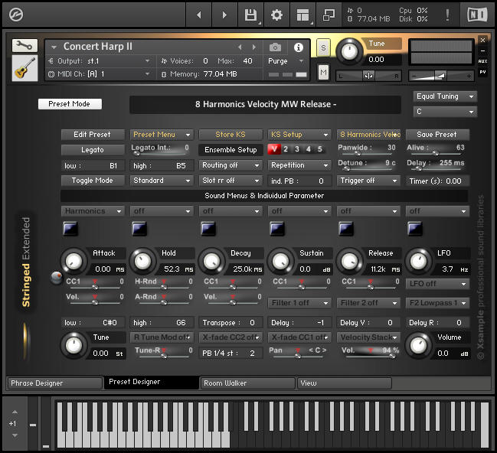Click the Toggle Mode button
This screenshot has height=453, width=497.
point(93,181)
